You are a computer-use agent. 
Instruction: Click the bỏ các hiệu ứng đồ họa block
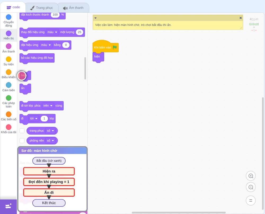37,58
